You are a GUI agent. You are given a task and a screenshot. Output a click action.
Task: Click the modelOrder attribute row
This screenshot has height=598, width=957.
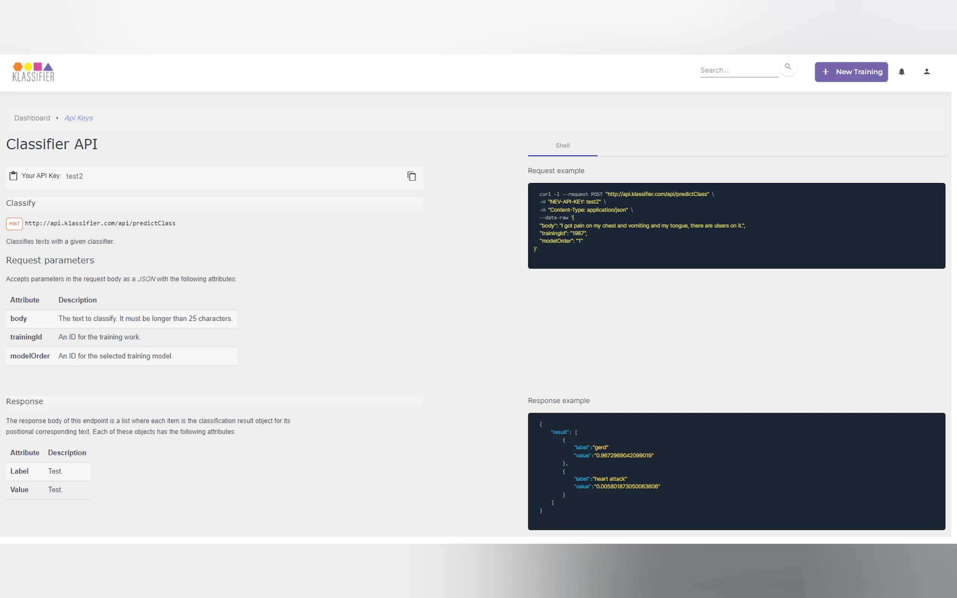point(121,356)
